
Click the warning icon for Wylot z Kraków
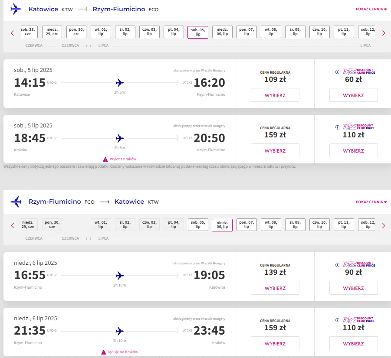(105, 159)
